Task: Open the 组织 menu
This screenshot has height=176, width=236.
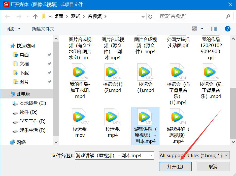Action: tap(14, 29)
